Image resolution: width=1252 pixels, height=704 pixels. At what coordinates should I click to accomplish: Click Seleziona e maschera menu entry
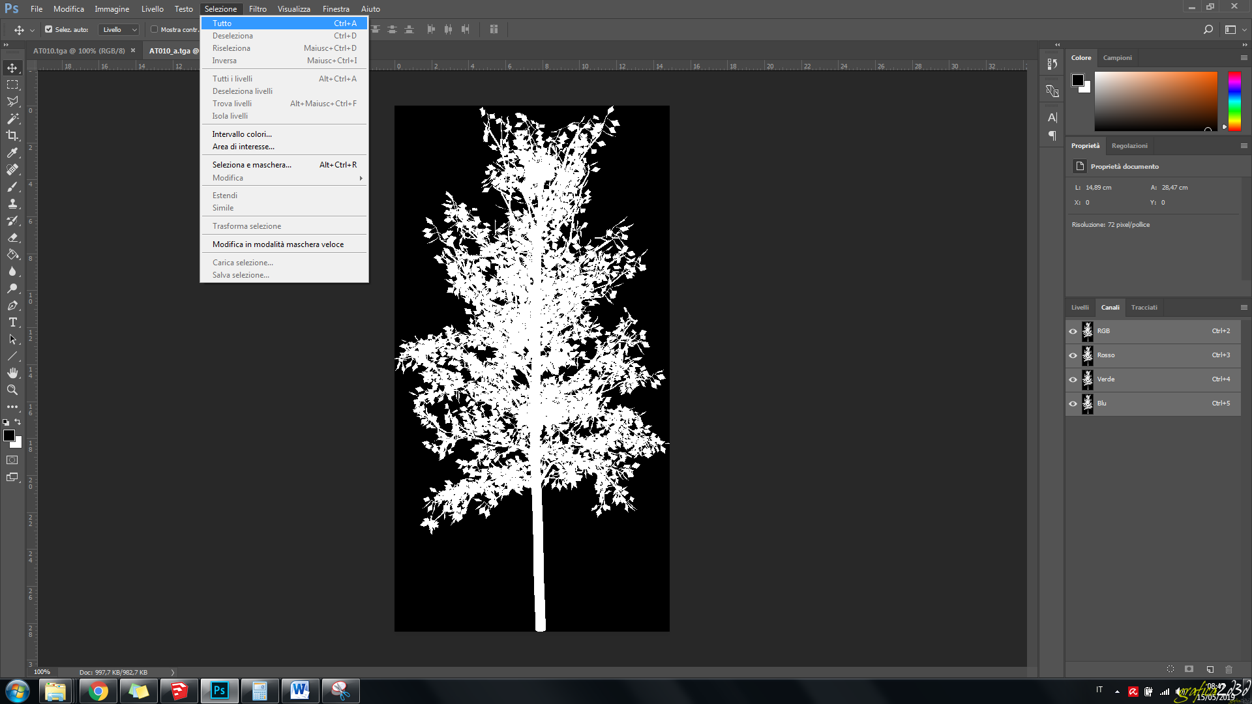click(252, 165)
